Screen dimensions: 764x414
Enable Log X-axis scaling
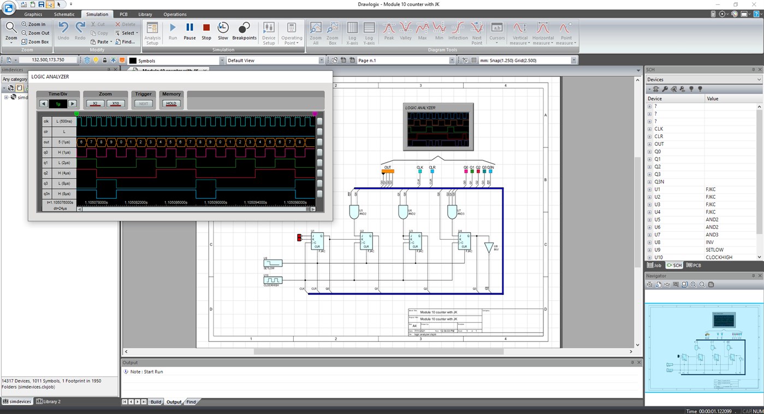coord(352,32)
